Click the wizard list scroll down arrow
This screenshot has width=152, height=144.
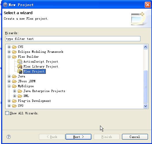(145, 106)
